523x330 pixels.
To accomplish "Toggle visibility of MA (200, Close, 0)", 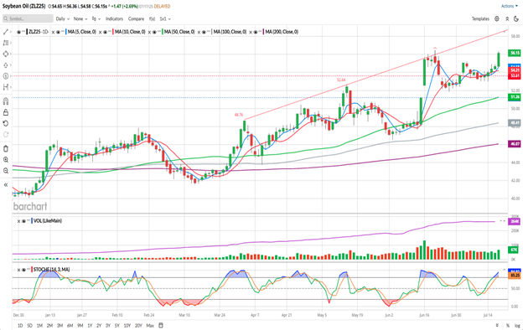I will coord(256,32).
